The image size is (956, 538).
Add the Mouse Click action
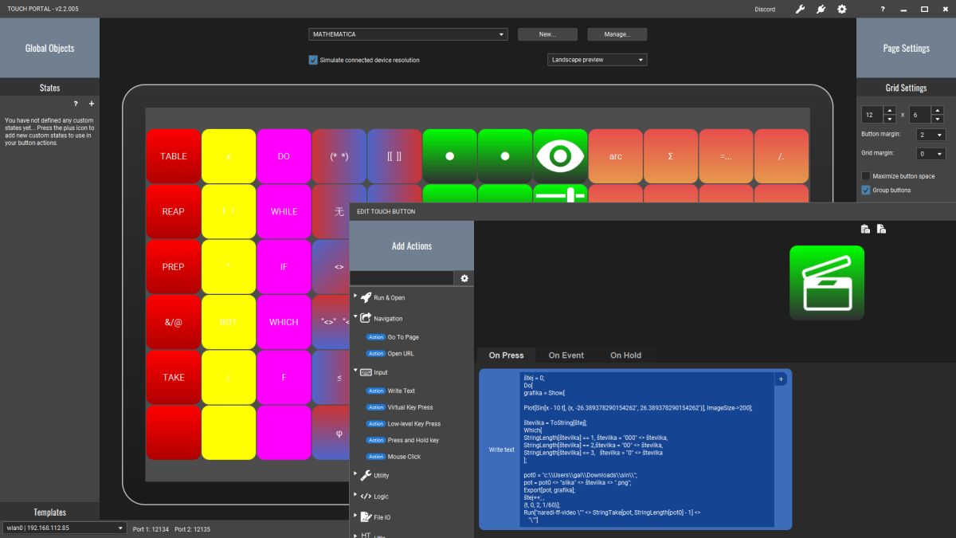[404, 457]
